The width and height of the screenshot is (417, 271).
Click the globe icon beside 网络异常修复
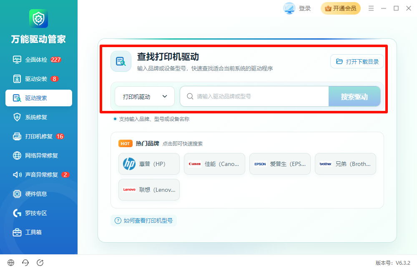pyautogui.click(x=17, y=156)
